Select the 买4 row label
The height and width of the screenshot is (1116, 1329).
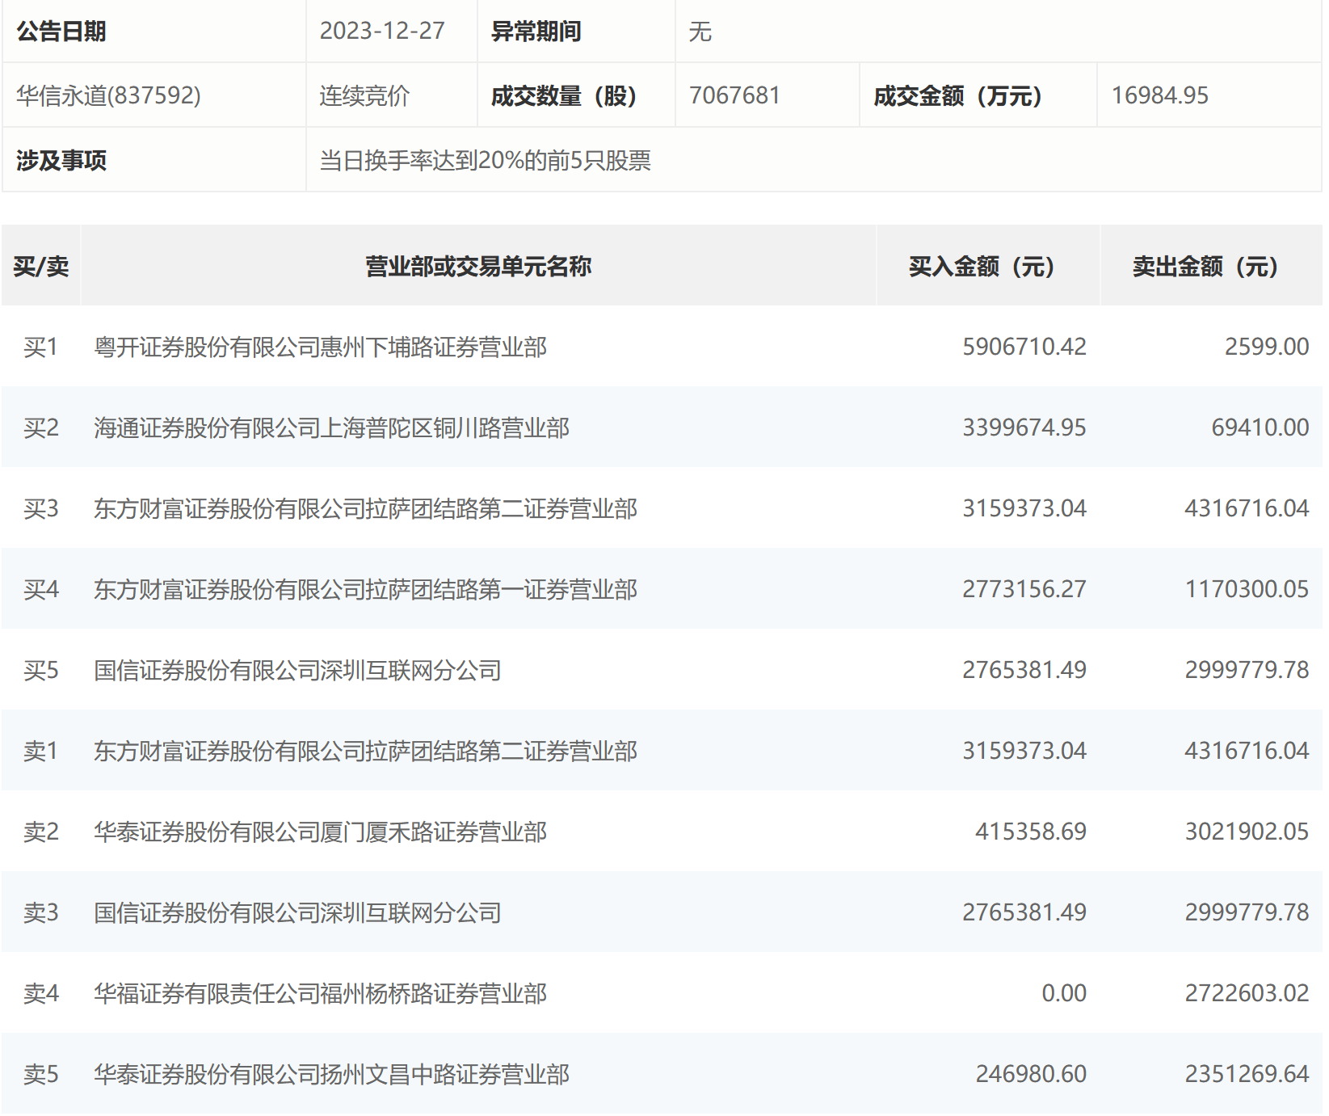pos(41,589)
